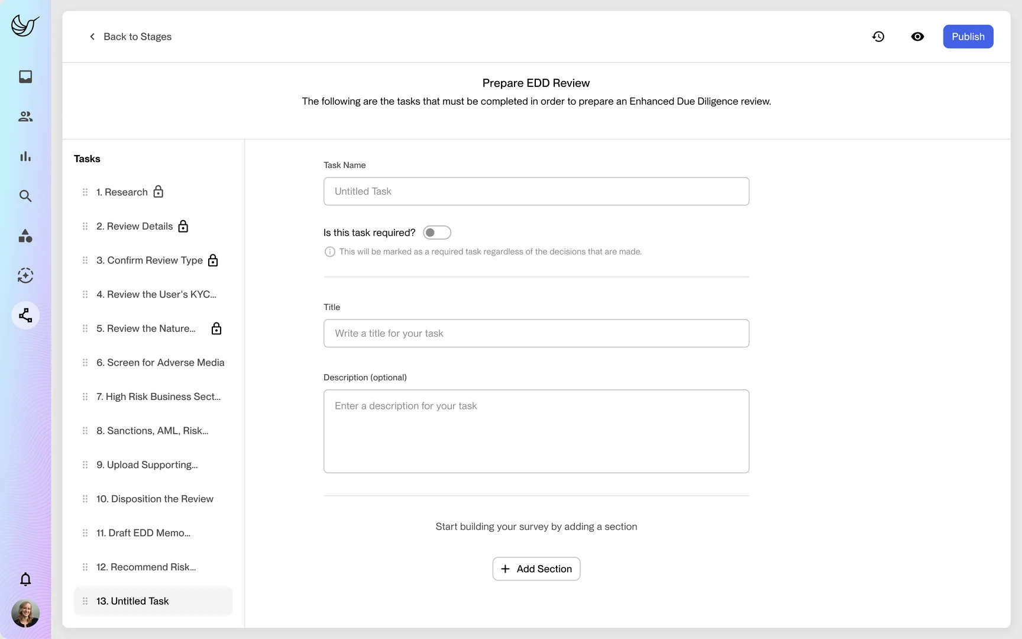
Task: Select 13. Untitled Task in the list
Action: click(x=153, y=601)
